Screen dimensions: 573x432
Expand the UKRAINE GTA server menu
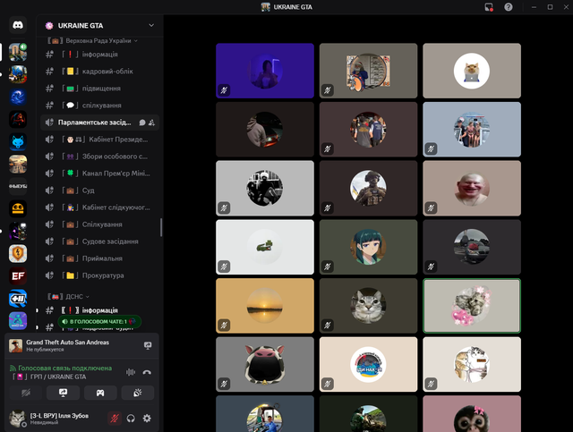tap(151, 25)
